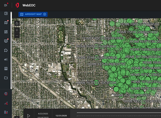Open the layout panel icon in sidebar
Screen dimensions: 161x118
(6, 13)
